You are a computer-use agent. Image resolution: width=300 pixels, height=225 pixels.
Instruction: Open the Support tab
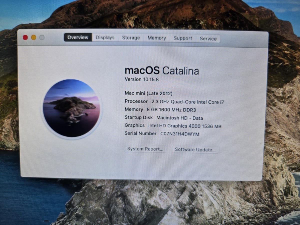(183, 38)
